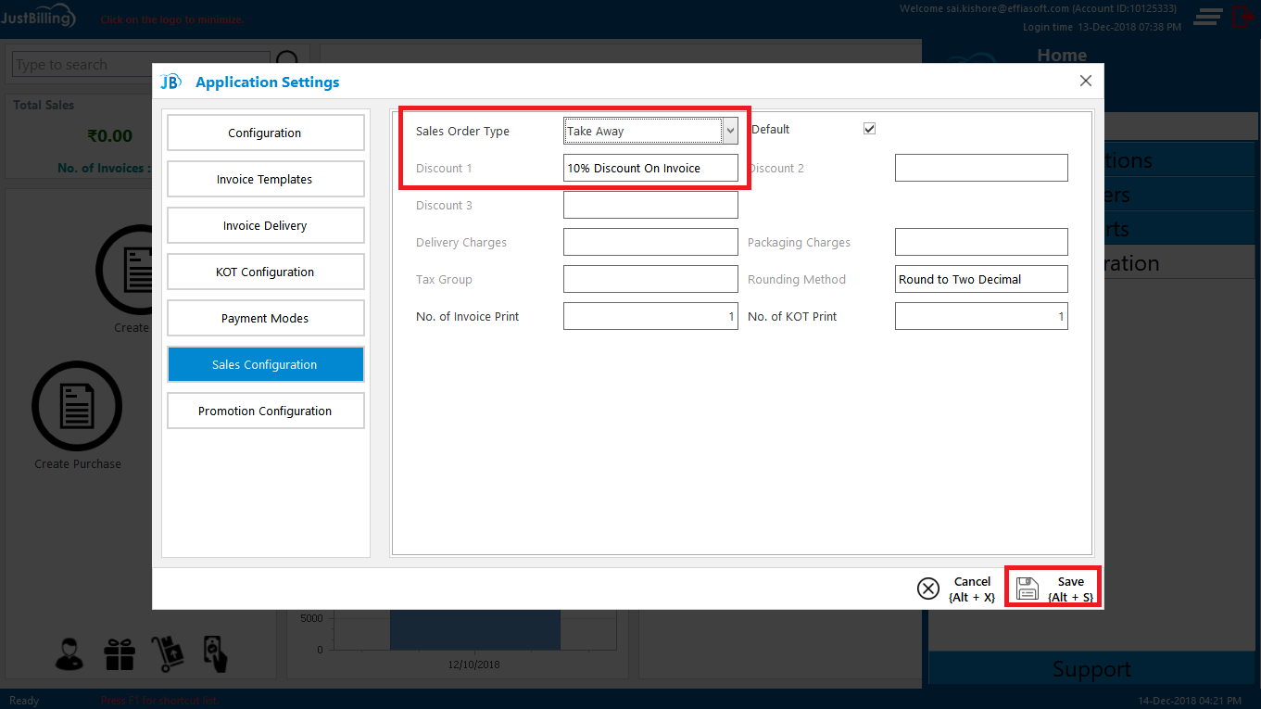
Task: Click the Packaging Charges label
Action: pyautogui.click(x=799, y=242)
